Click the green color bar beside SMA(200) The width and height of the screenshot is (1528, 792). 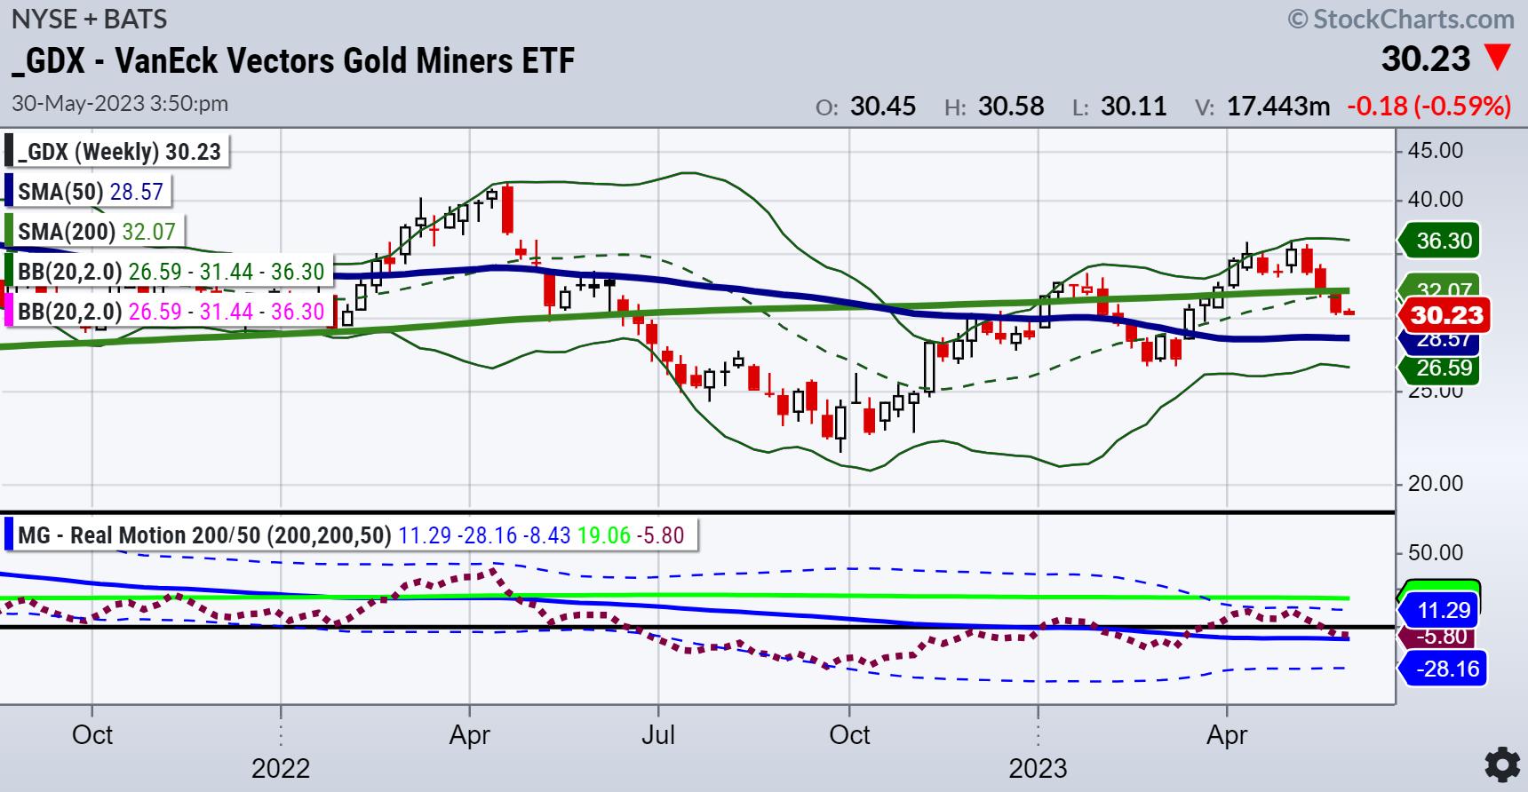(x=9, y=232)
